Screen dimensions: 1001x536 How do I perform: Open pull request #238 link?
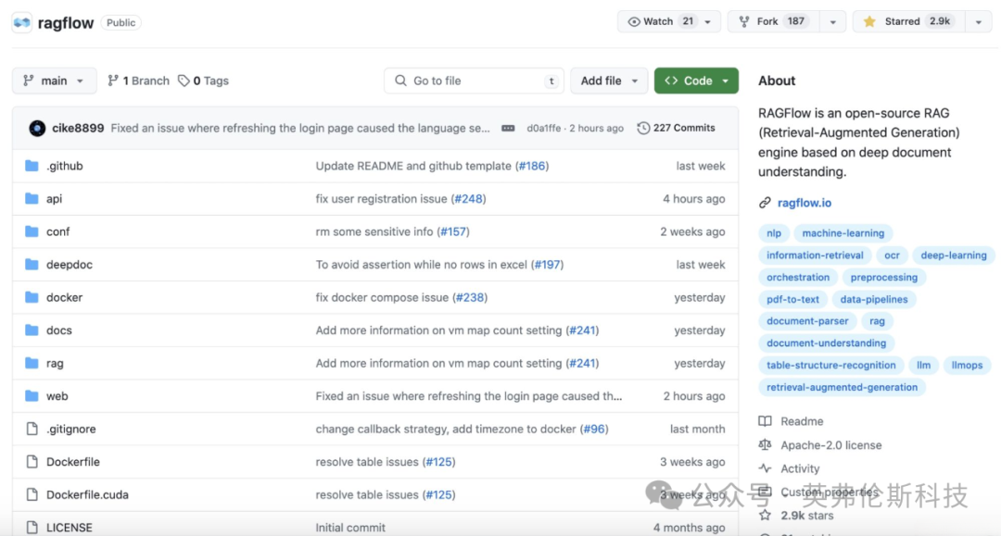pyautogui.click(x=470, y=298)
